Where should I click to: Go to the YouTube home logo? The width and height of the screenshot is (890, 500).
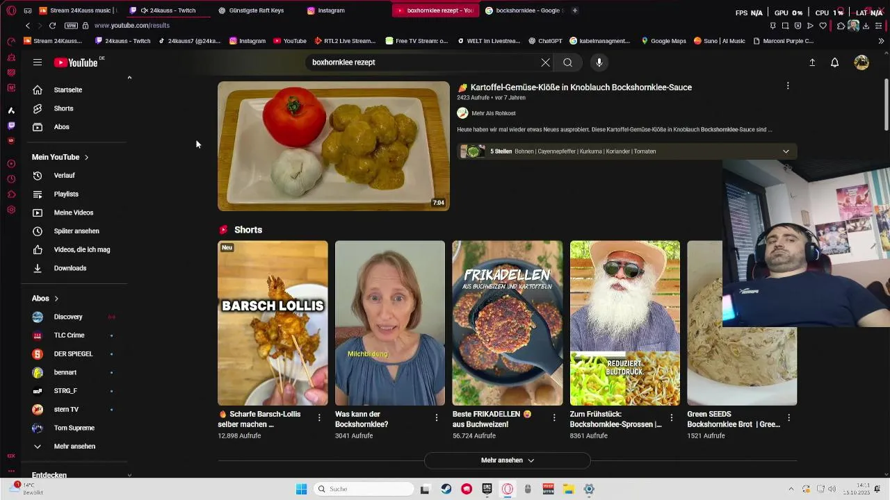tap(76, 62)
